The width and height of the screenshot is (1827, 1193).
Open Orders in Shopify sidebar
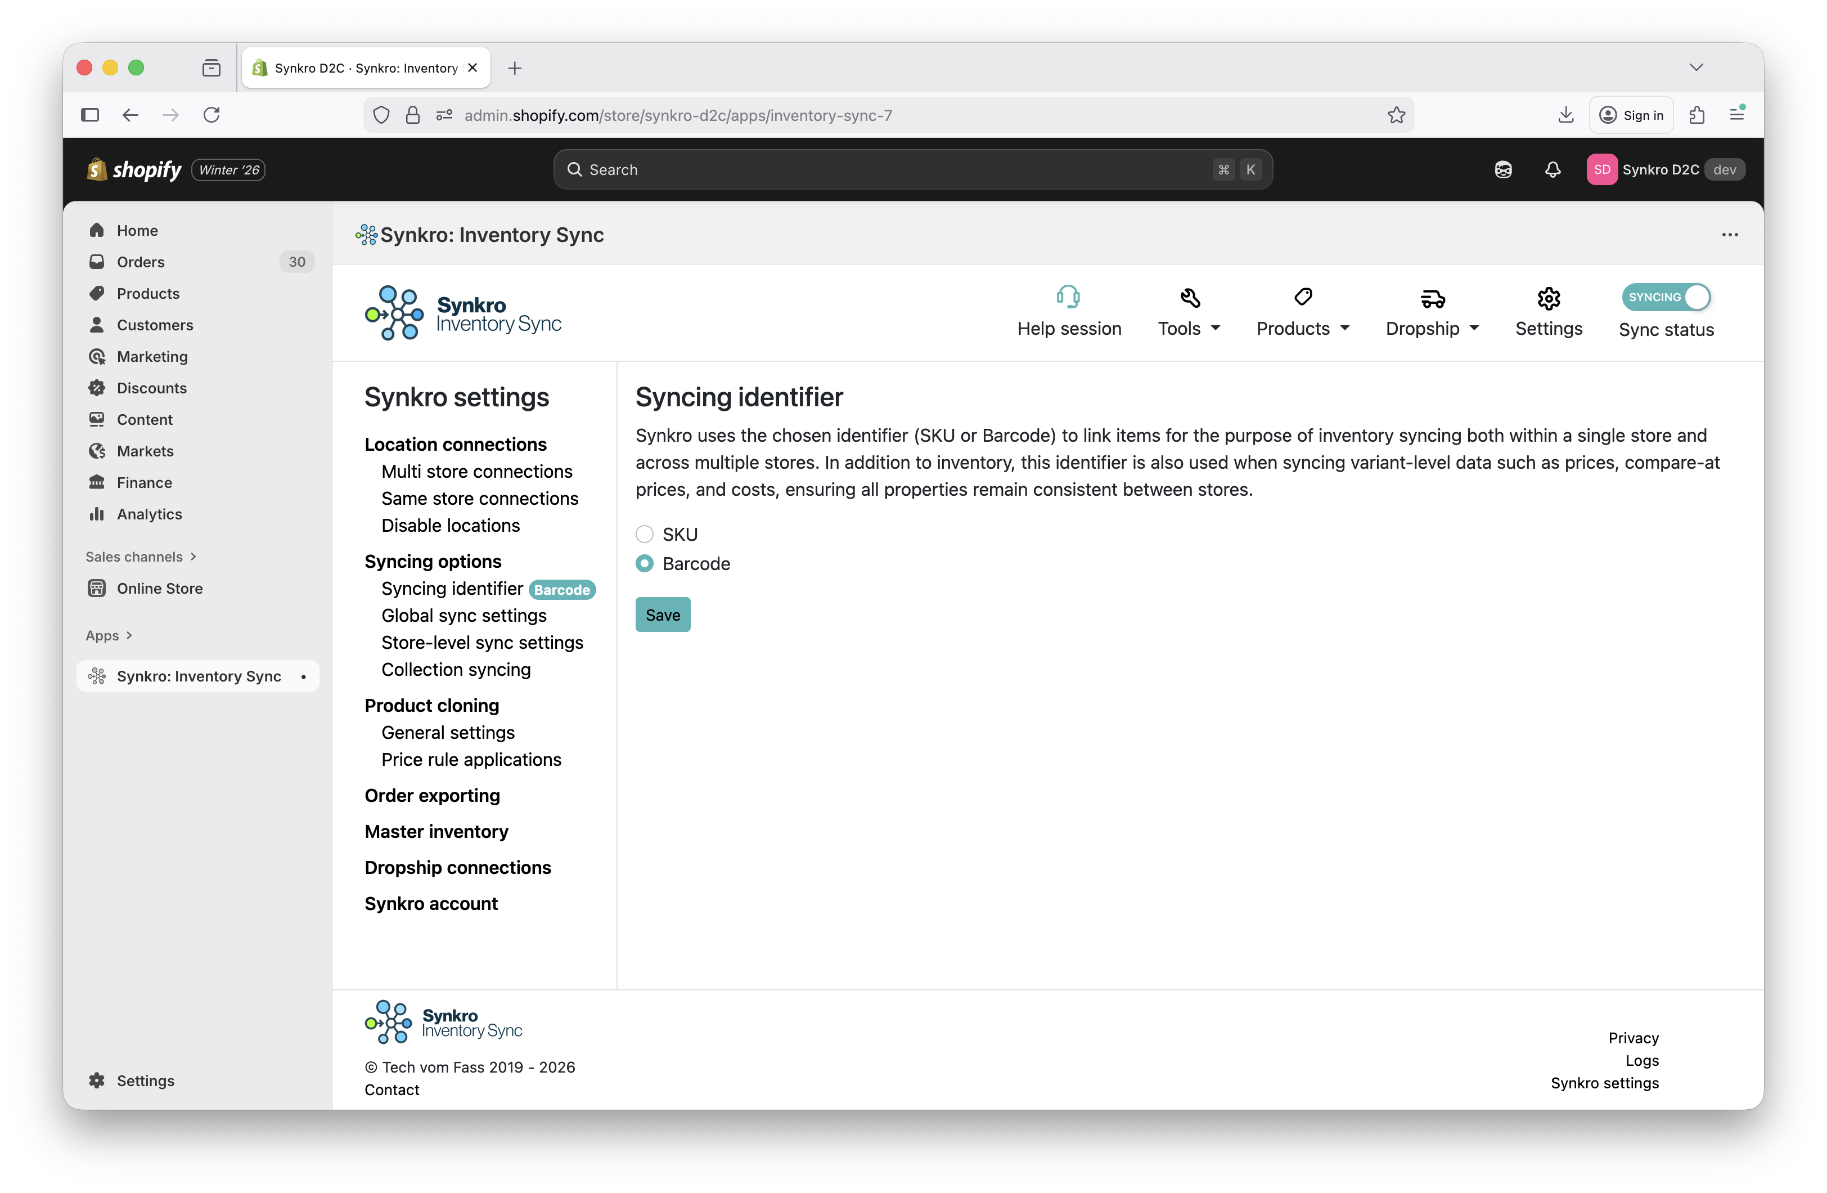coord(141,262)
